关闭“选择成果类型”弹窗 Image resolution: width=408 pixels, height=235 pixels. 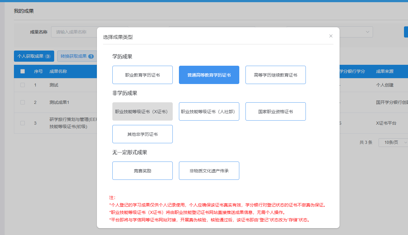(331, 36)
